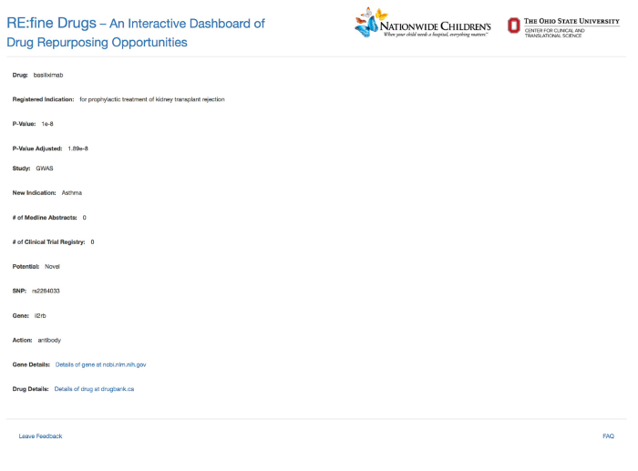Open the Leave Feedback link

click(40, 436)
